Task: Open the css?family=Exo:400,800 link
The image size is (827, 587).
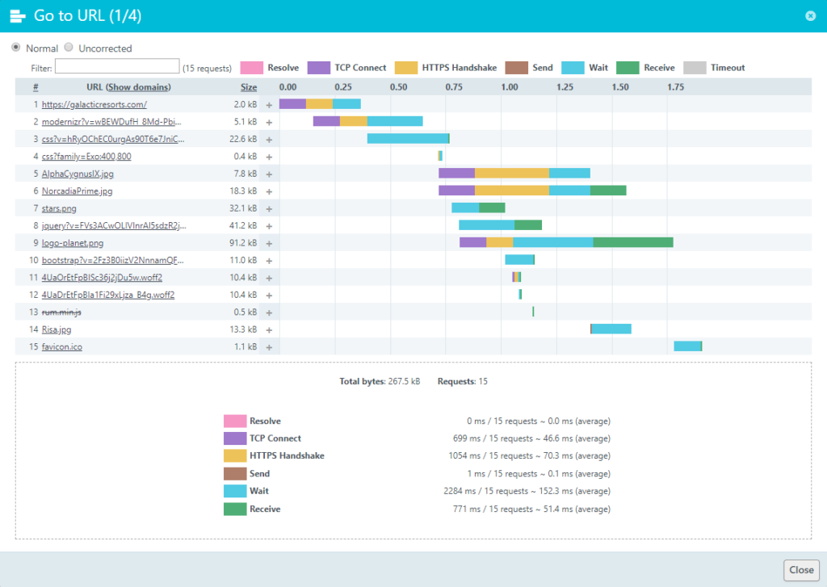Action: coord(86,156)
